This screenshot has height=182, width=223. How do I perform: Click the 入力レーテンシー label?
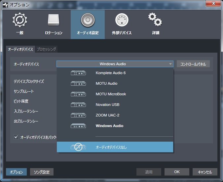click(26, 111)
